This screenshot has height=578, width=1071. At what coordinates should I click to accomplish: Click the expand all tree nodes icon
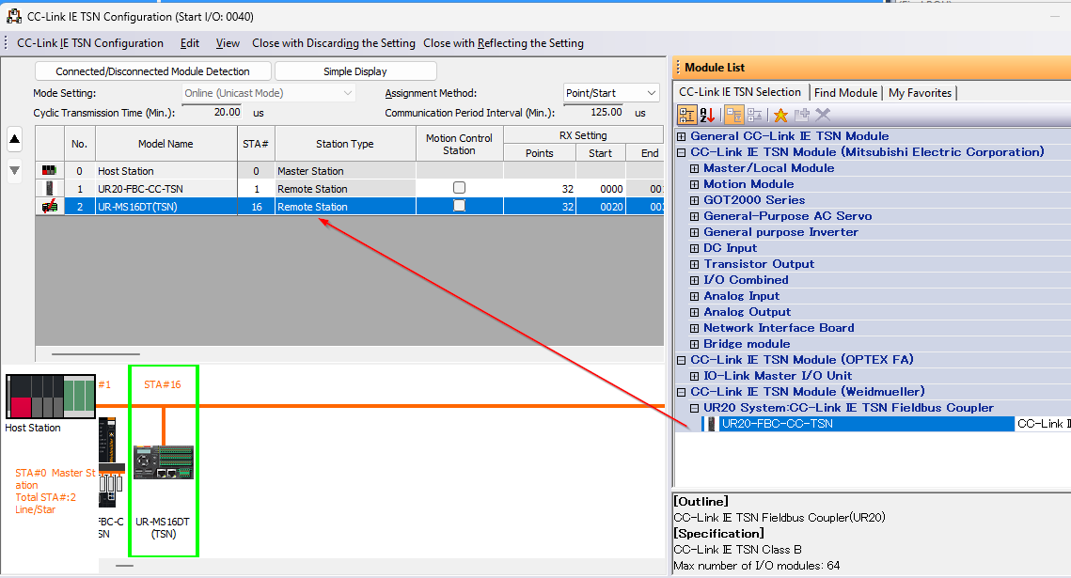[734, 115]
